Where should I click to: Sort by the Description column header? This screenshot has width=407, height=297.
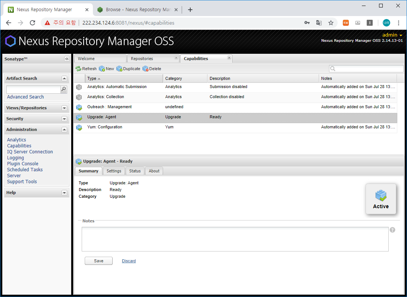click(x=263, y=78)
